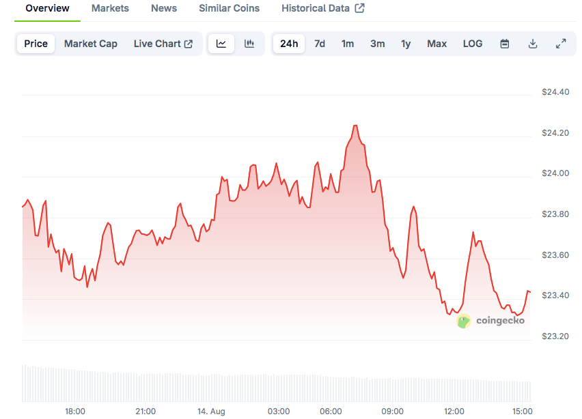Switch to candlestick chart icon
Image resolution: width=582 pixels, height=419 pixels.
click(249, 44)
